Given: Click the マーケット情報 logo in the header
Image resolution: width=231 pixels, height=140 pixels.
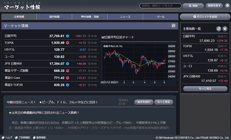Looking at the screenshot, I should pos(22,6).
